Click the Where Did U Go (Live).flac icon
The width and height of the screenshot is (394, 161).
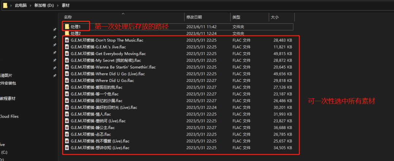[67, 74]
